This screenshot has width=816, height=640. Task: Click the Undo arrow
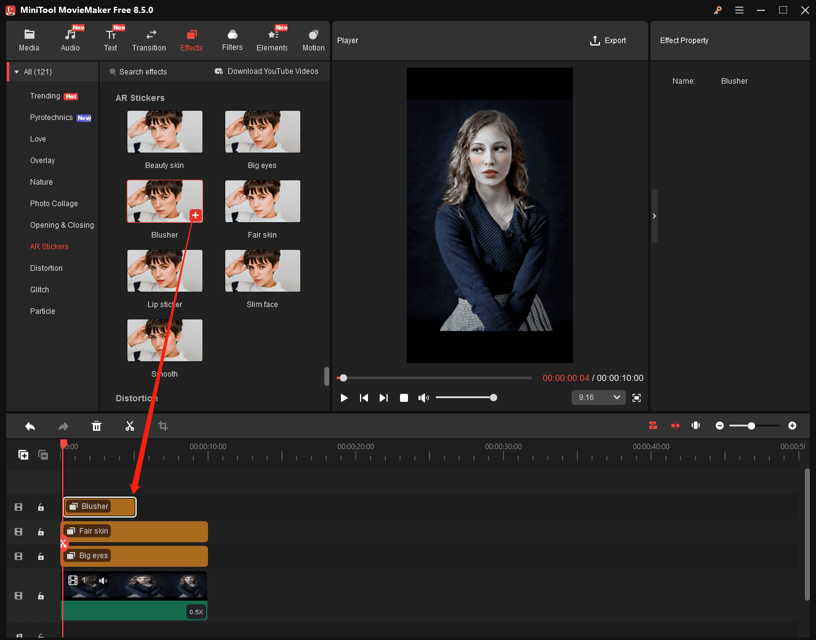coord(30,425)
